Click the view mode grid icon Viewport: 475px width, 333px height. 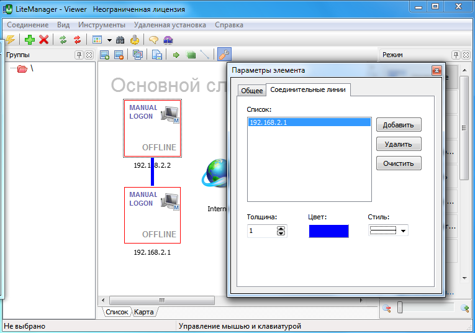pos(97,39)
